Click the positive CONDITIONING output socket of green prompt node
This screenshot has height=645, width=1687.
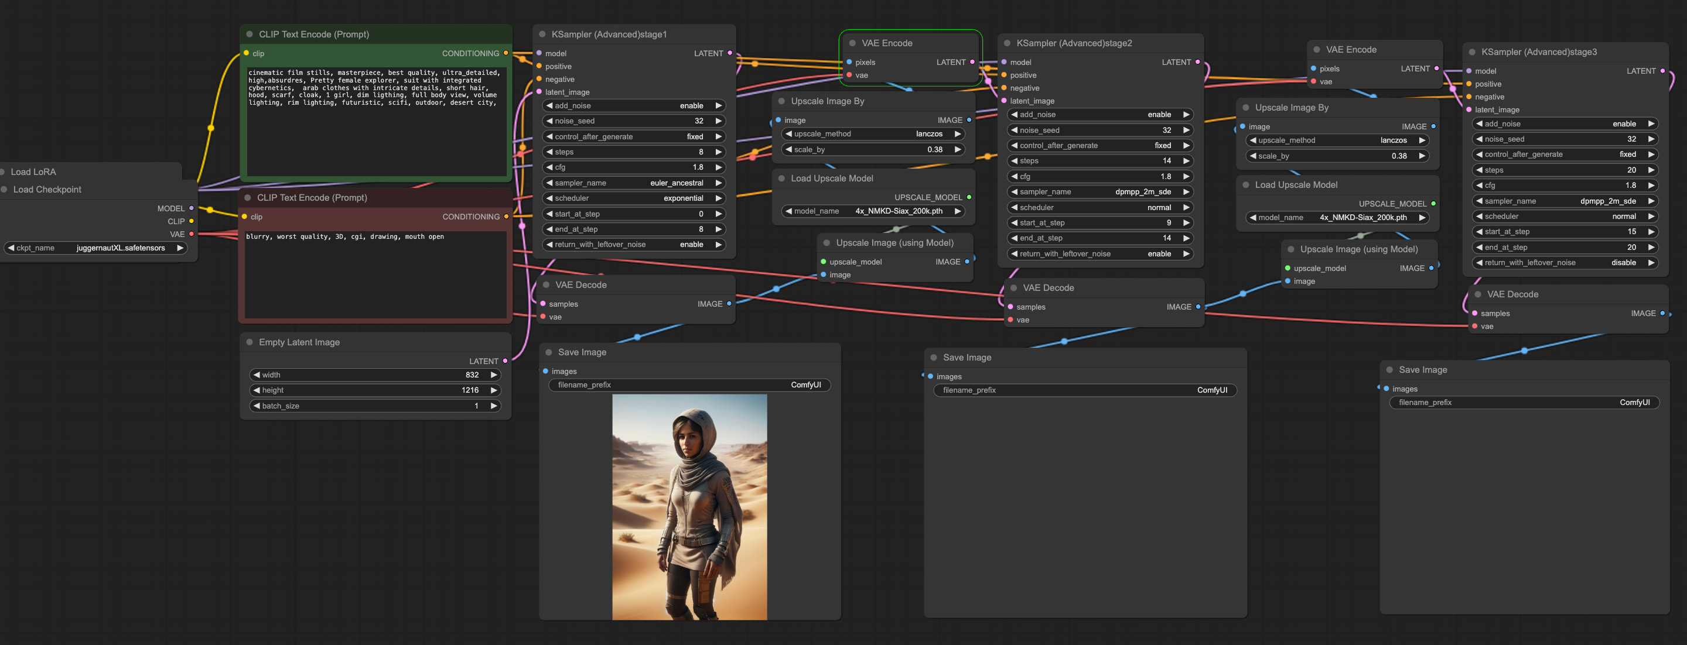[x=506, y=53]
